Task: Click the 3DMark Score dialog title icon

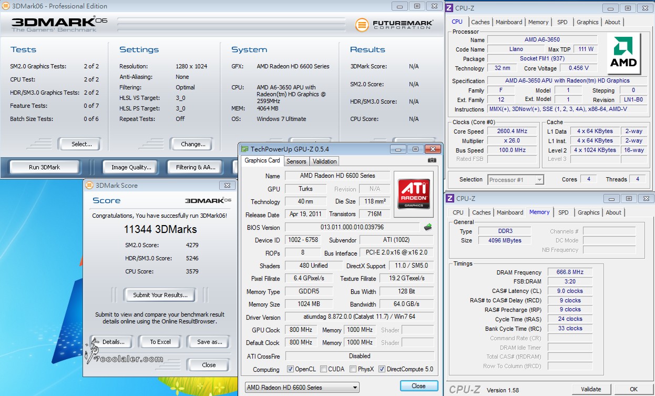Action: point(89,185)
